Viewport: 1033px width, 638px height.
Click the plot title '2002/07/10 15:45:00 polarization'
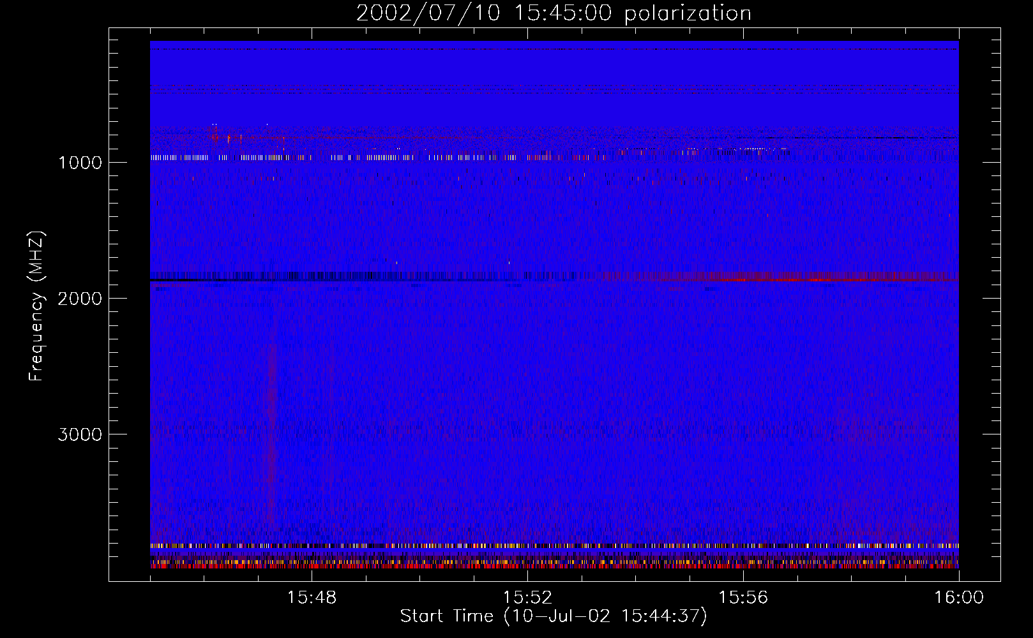pyautogui.click(x=554, y=13)
